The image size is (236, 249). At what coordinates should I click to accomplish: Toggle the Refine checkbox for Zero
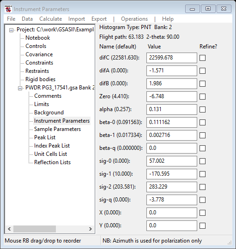(x=202, y=96)
